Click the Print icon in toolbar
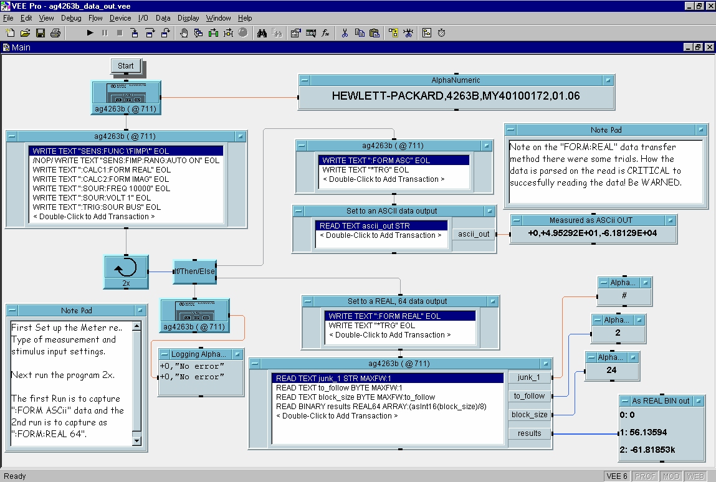 (x=55, y=33)
